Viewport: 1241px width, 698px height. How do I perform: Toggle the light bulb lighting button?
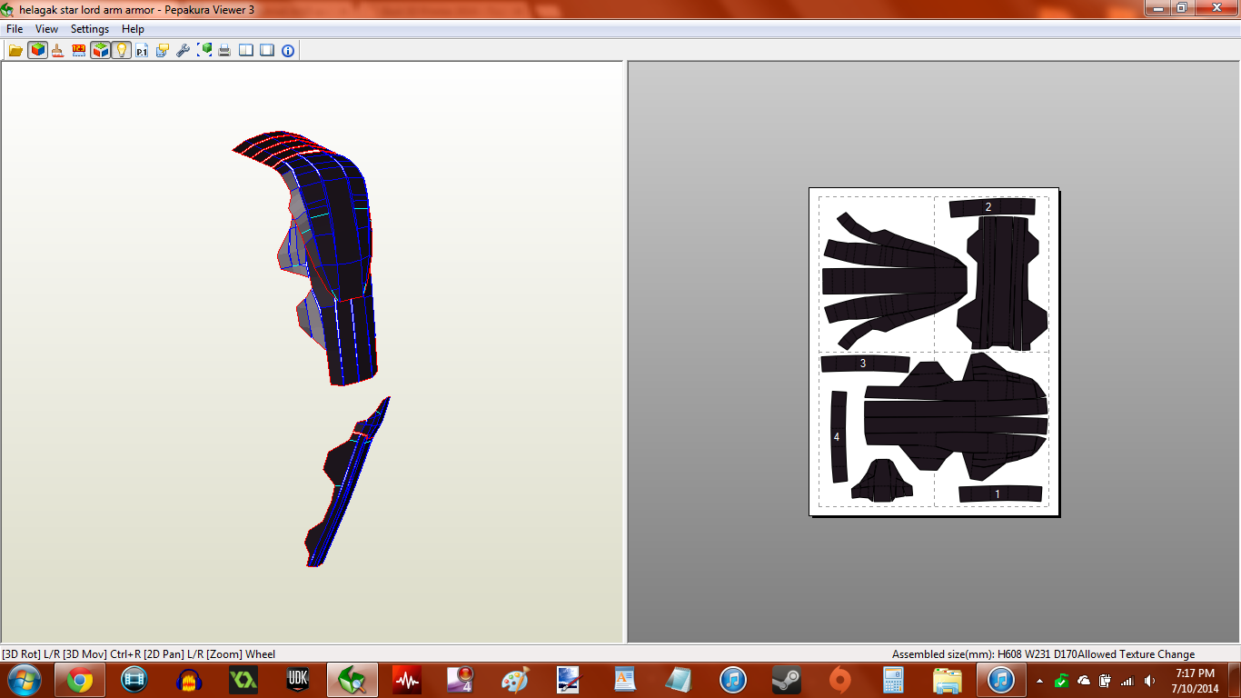(121, 51)
